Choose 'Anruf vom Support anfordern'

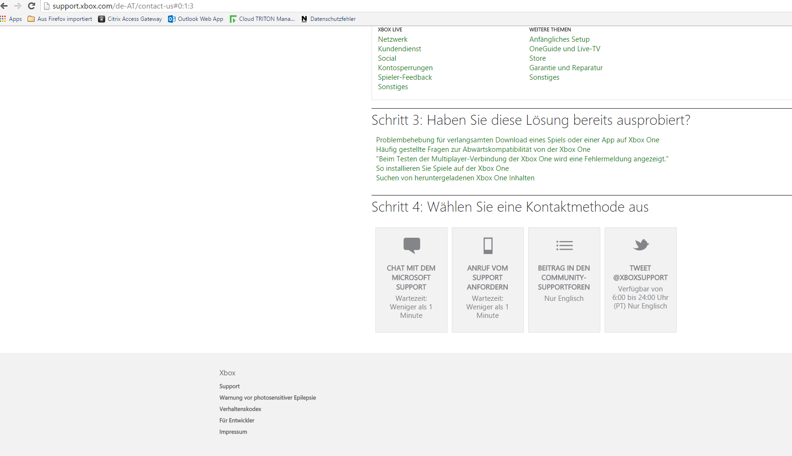pyautogui.click(x=488, y=280)
